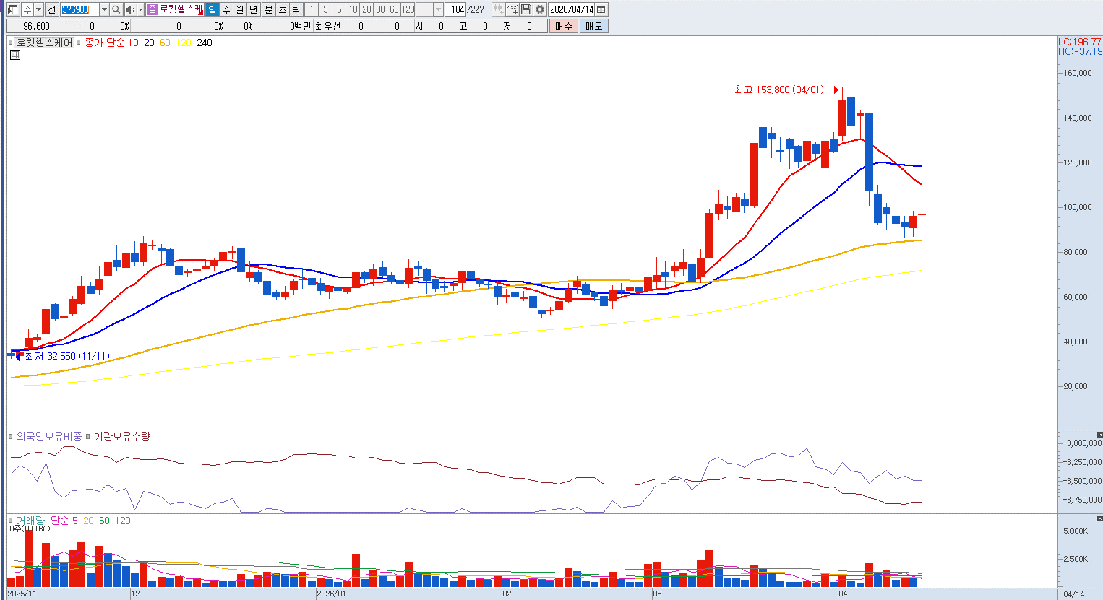Viewport: 1103px width, 600px height.
Task: Click the grid table icon under stock name
Action: (14, 55)
